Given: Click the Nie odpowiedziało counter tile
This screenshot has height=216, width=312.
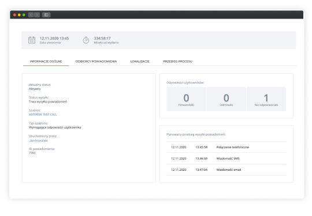Looking at the screenshot, I should [x=266, y=99].
